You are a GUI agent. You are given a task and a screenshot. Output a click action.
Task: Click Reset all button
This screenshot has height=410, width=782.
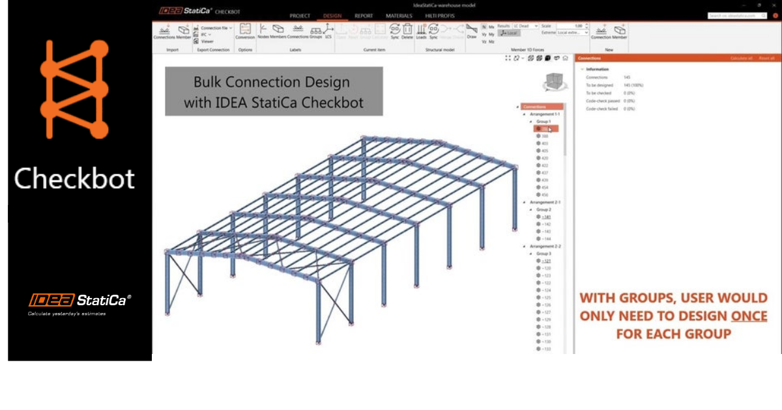click(767, 58)
